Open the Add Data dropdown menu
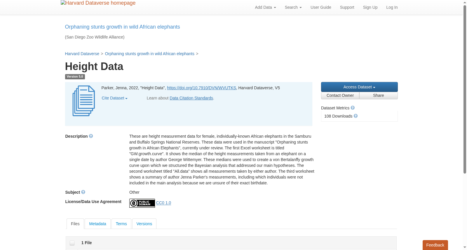This screenshot has width=467, height=250. click(x=265, y=7)
